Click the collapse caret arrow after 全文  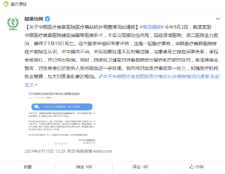point(36,85)
